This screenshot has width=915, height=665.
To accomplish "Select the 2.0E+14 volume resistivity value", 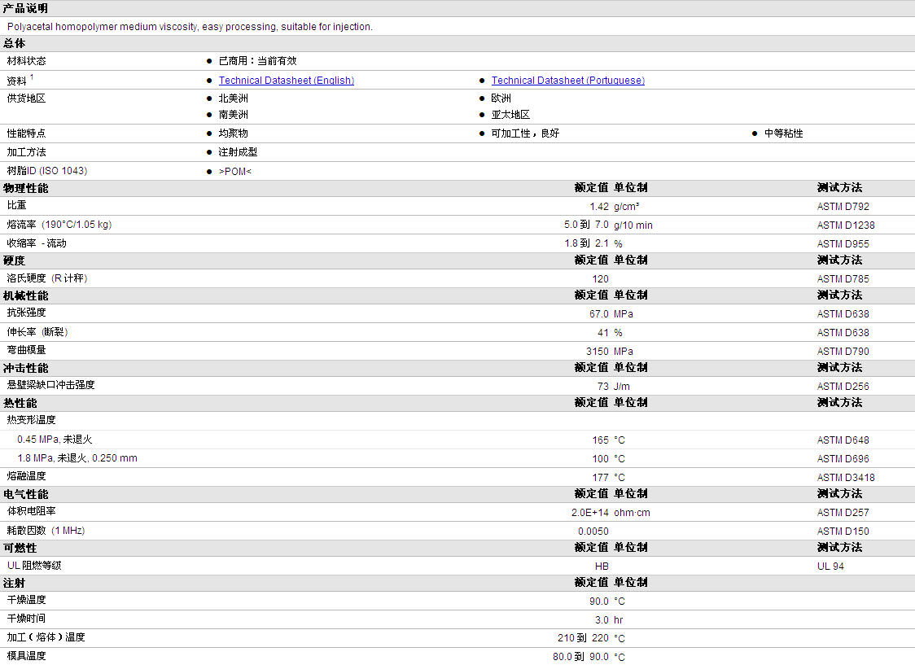I will point(589,513).
